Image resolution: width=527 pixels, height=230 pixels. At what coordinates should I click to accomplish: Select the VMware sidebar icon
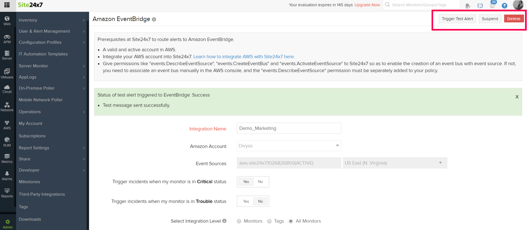click(7, 74)
